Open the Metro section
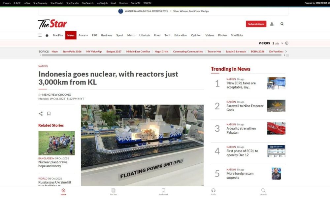The width and height of the screenshot is (330, 198). [x=131, y=35]
